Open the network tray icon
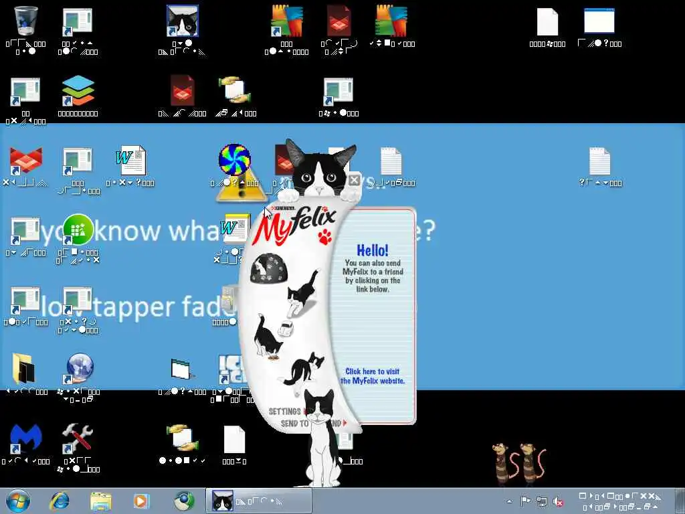Screen dimensions: 685x514 (x=542, y=501)
